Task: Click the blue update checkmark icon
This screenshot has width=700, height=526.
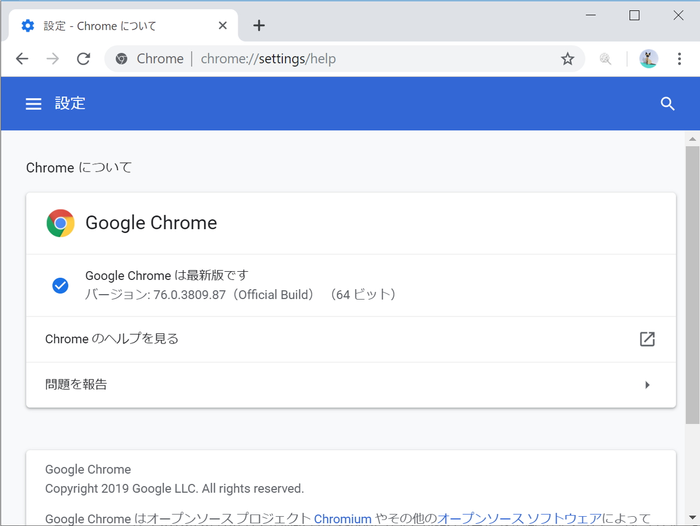Action: pyautogui.click(x=60, y=285)
